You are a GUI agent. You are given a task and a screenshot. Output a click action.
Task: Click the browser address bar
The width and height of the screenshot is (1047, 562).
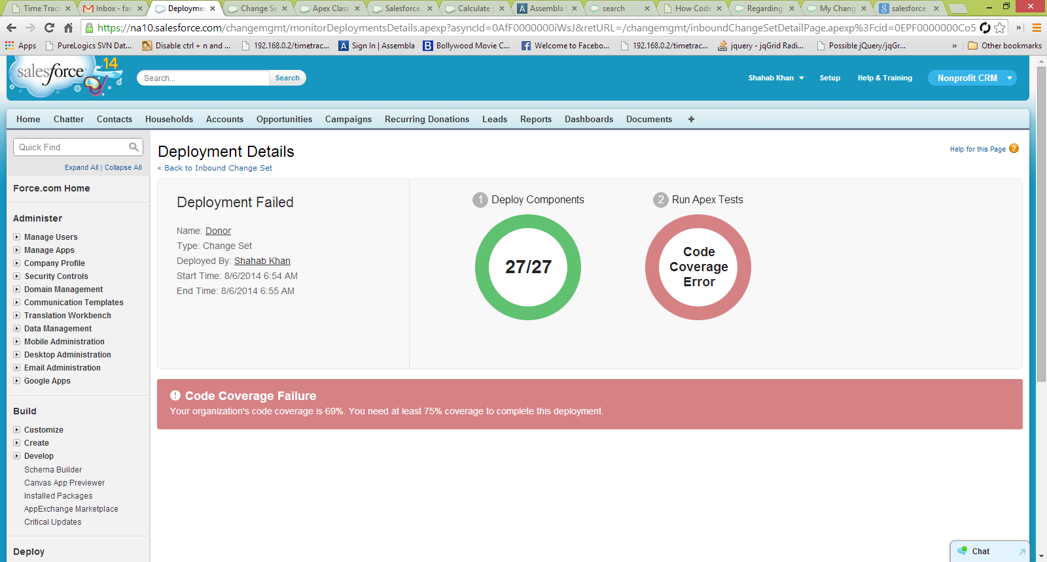click(537, 27)
